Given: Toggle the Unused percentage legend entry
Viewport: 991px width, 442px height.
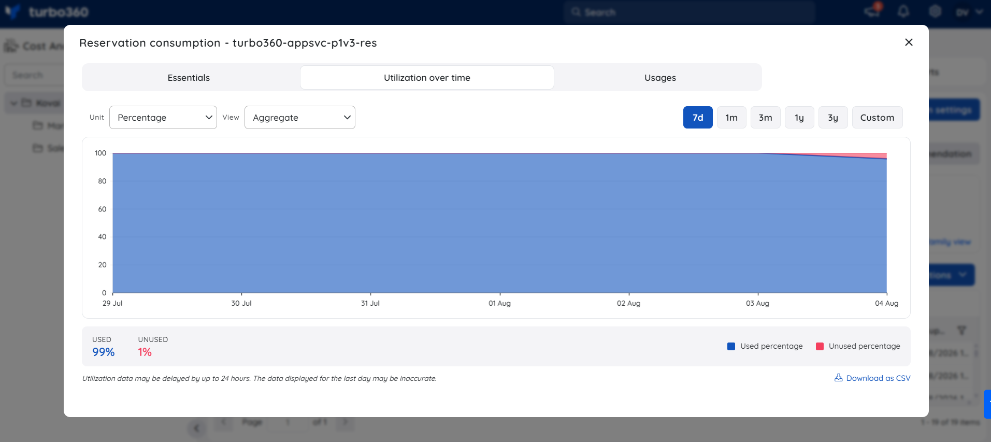Looking at the screenshot, I should pos(858,346).
